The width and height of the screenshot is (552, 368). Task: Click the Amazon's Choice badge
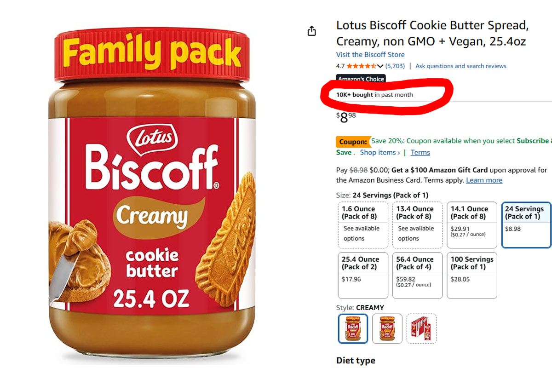[361, 79]
